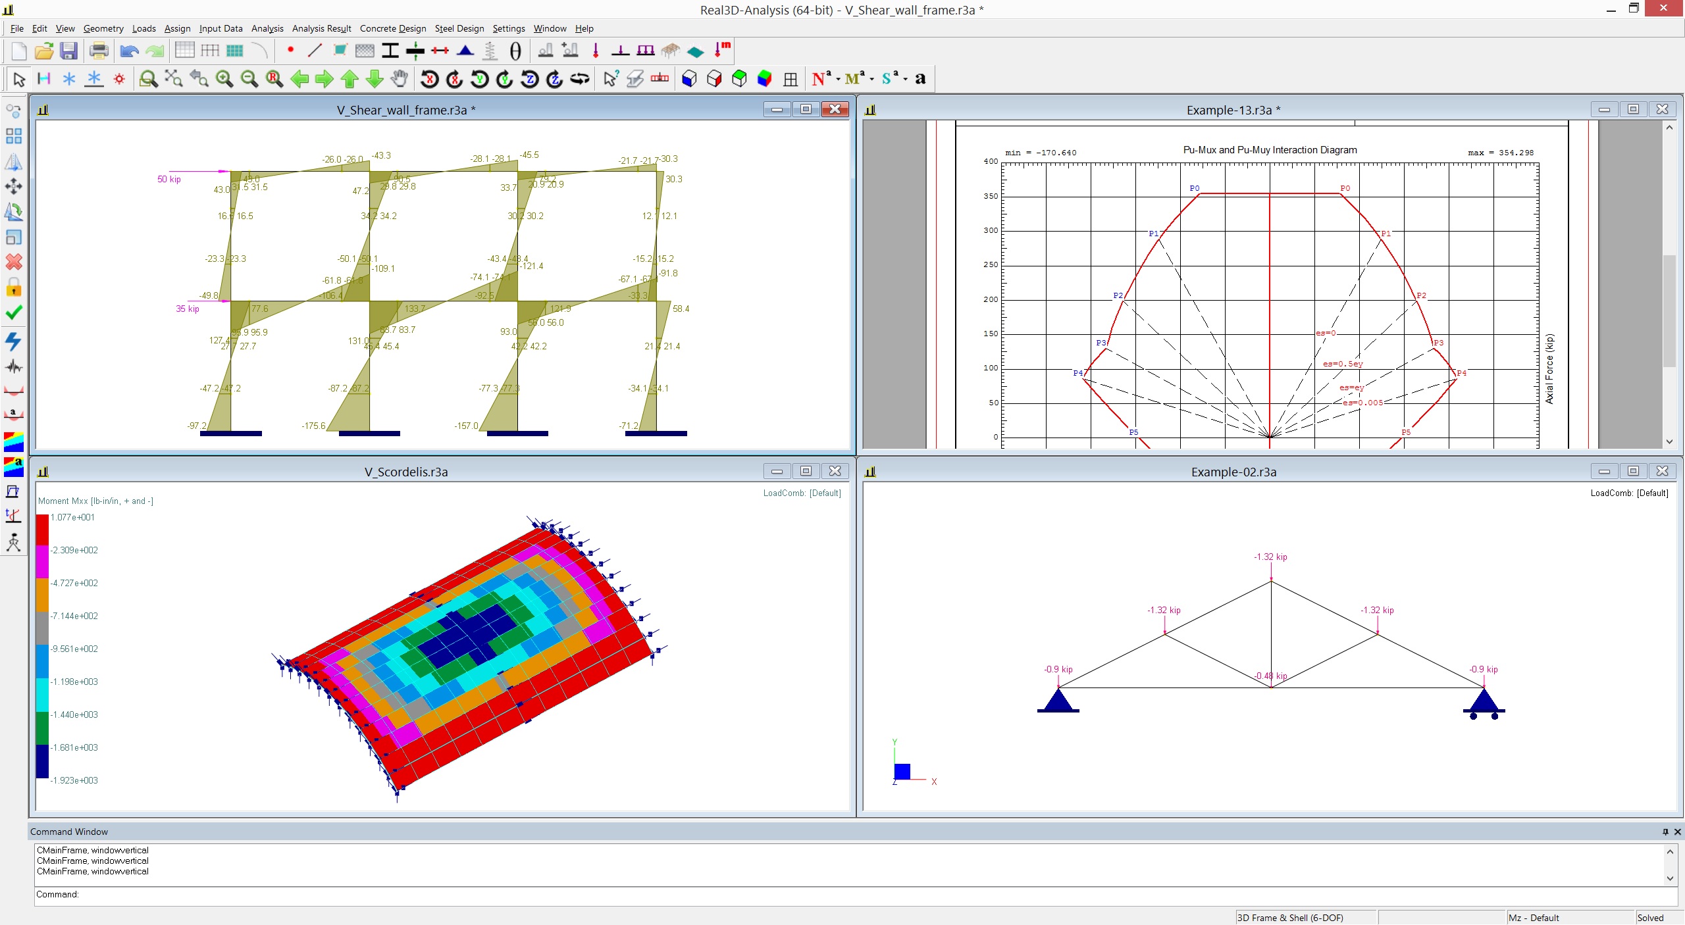Screen dimensions: 1685x925
Task: Click the rotate about X counterclockwise icon
Action: pos(430,79)
